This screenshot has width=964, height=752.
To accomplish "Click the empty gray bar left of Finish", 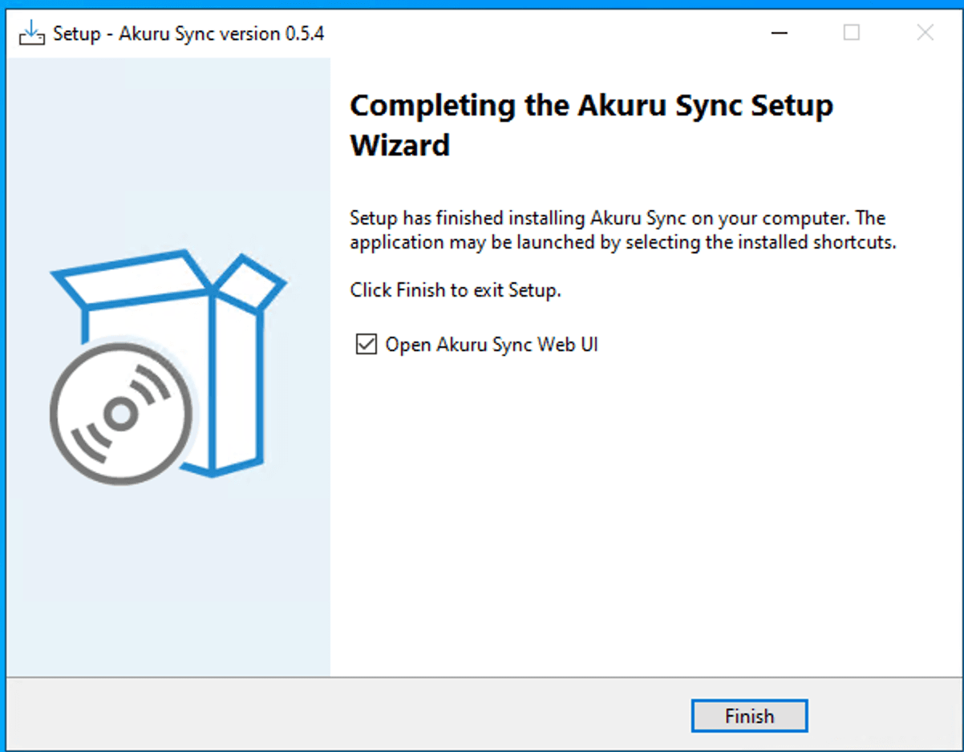I will [x=345, y=715].
